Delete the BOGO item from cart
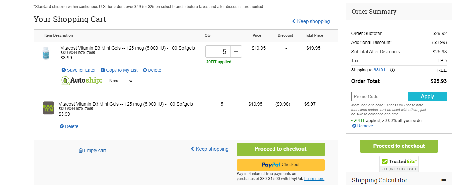476x185 pixels. (69, 126)
